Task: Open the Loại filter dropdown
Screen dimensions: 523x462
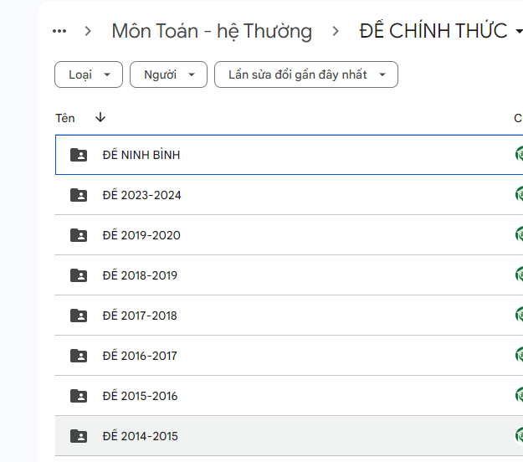Action: tap(89, 74)
